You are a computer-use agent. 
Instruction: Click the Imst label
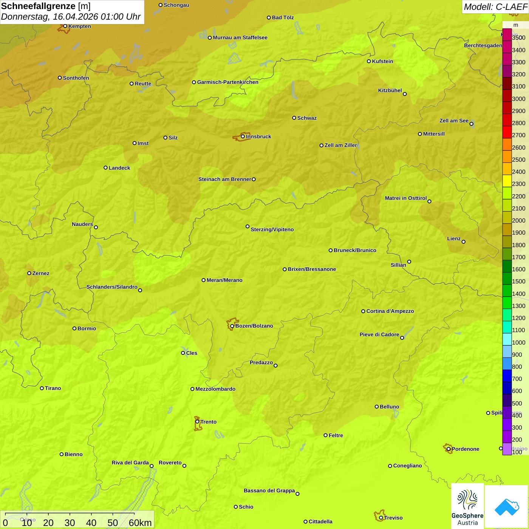[143, 143]
